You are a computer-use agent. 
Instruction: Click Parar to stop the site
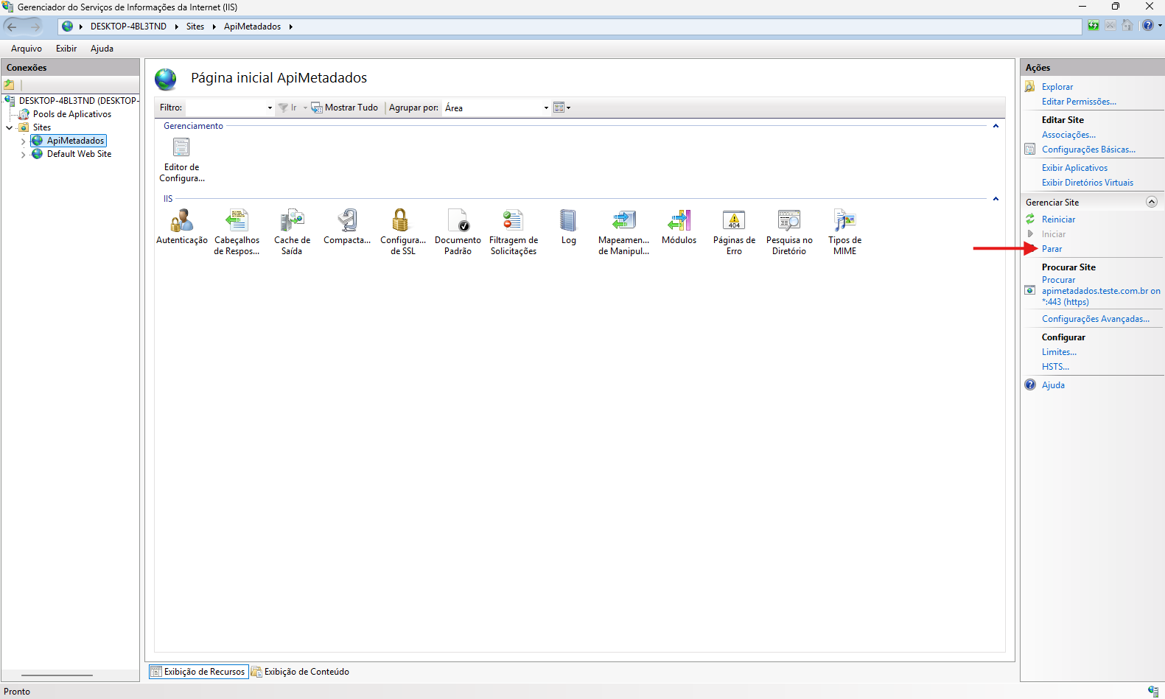point(1052,249)
